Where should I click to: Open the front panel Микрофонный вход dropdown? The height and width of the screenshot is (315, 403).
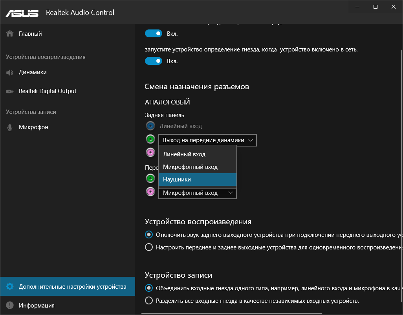[x=230, y=193]
